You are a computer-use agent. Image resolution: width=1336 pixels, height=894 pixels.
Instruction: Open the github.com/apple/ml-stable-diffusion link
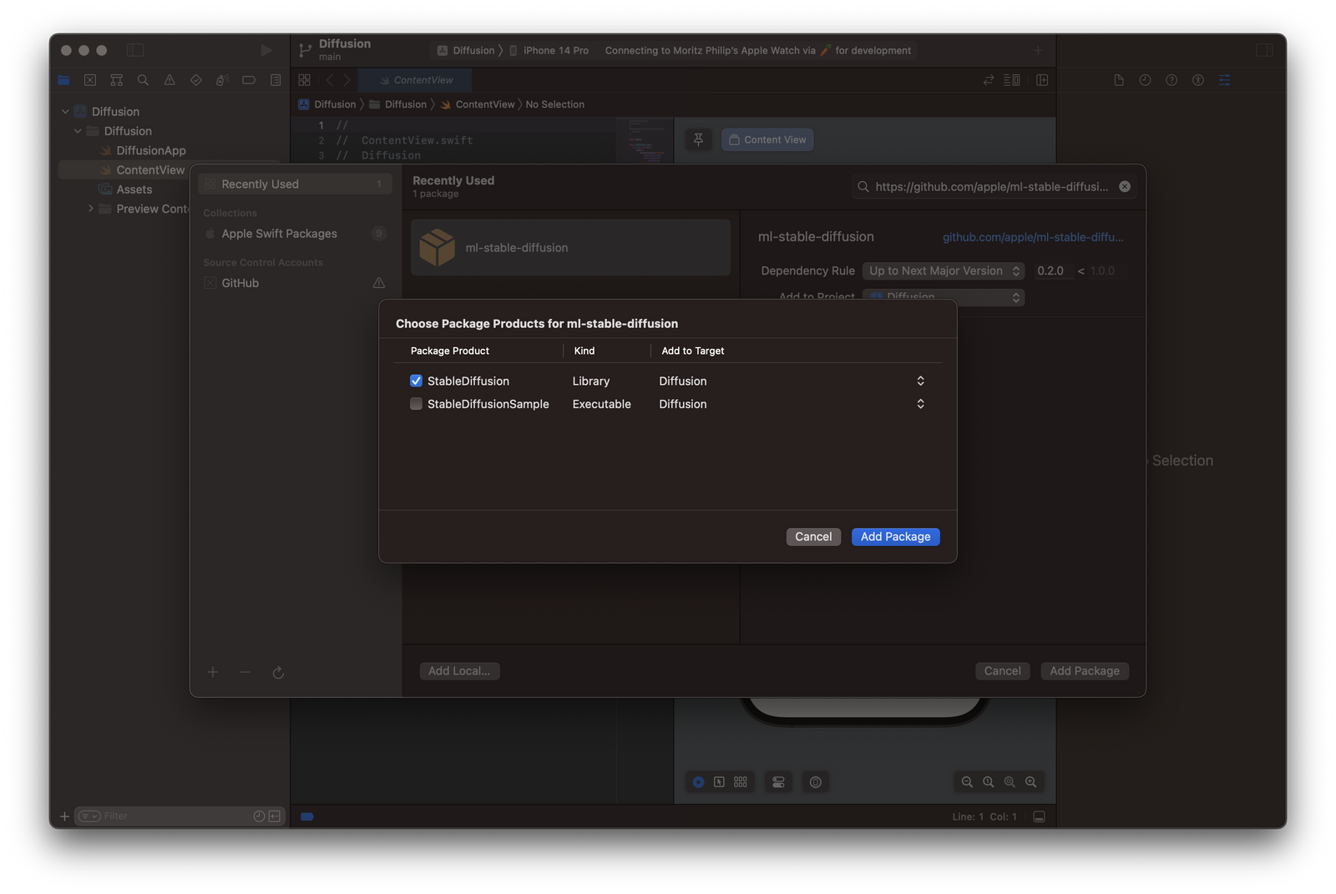[1033, 237]
